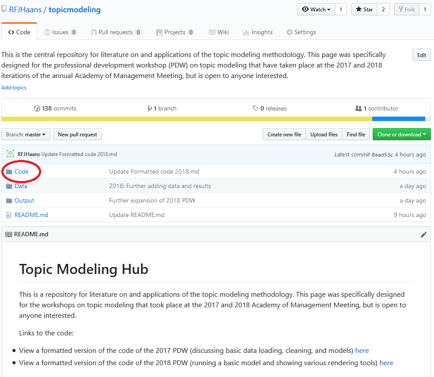
Task: View the 1 contributor link
Action: coord(377,109)
